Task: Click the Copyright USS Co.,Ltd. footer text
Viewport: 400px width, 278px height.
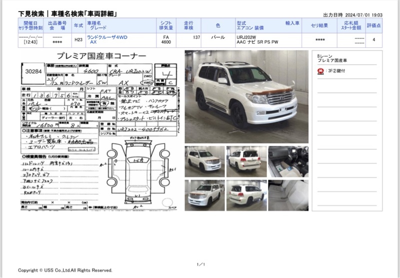Action: pos(65,270)
